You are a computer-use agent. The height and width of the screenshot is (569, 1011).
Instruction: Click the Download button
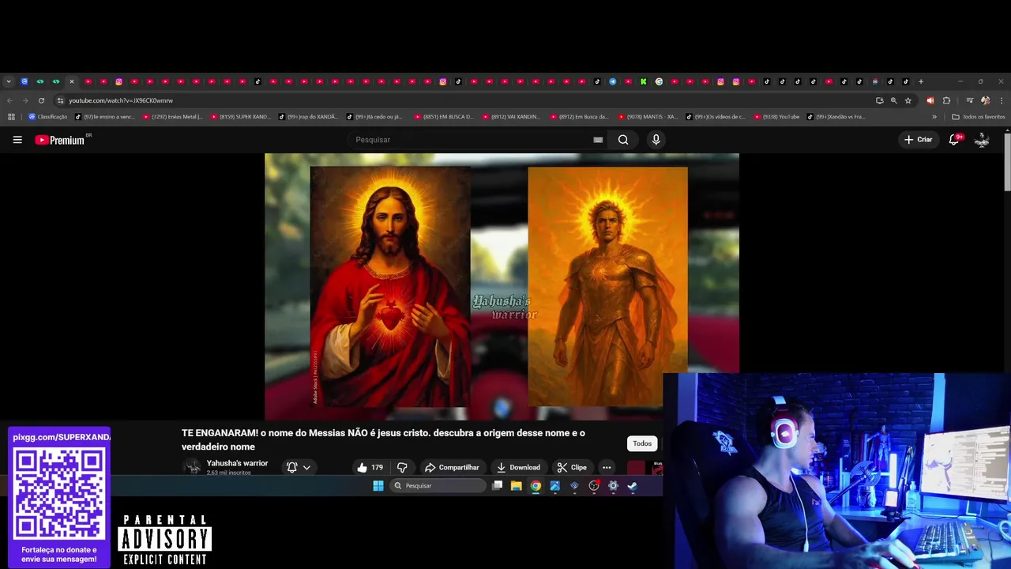coord(518,467)
